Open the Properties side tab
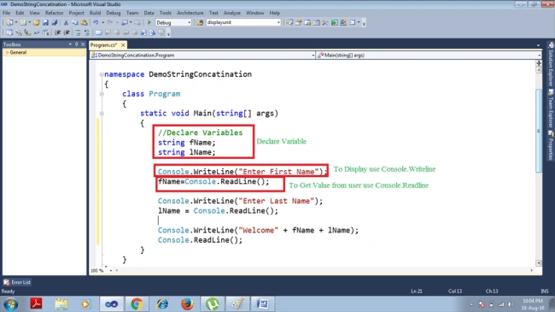The image size is (555, 312). 551,146
